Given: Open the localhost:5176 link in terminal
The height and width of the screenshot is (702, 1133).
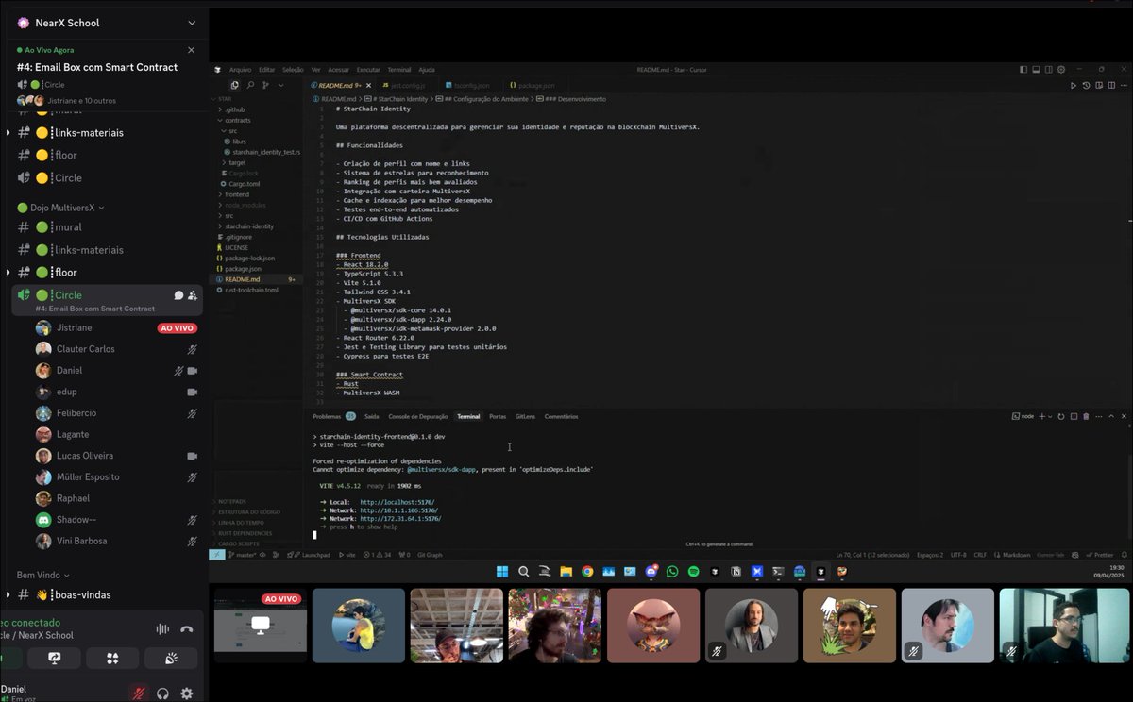Looking at the screenshot, I should pos(397,502).
